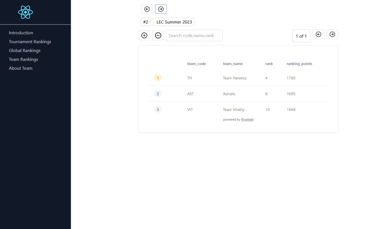
Task: Click the ranking_points column header
Action: pyautogui.click(x=299, y=64)
